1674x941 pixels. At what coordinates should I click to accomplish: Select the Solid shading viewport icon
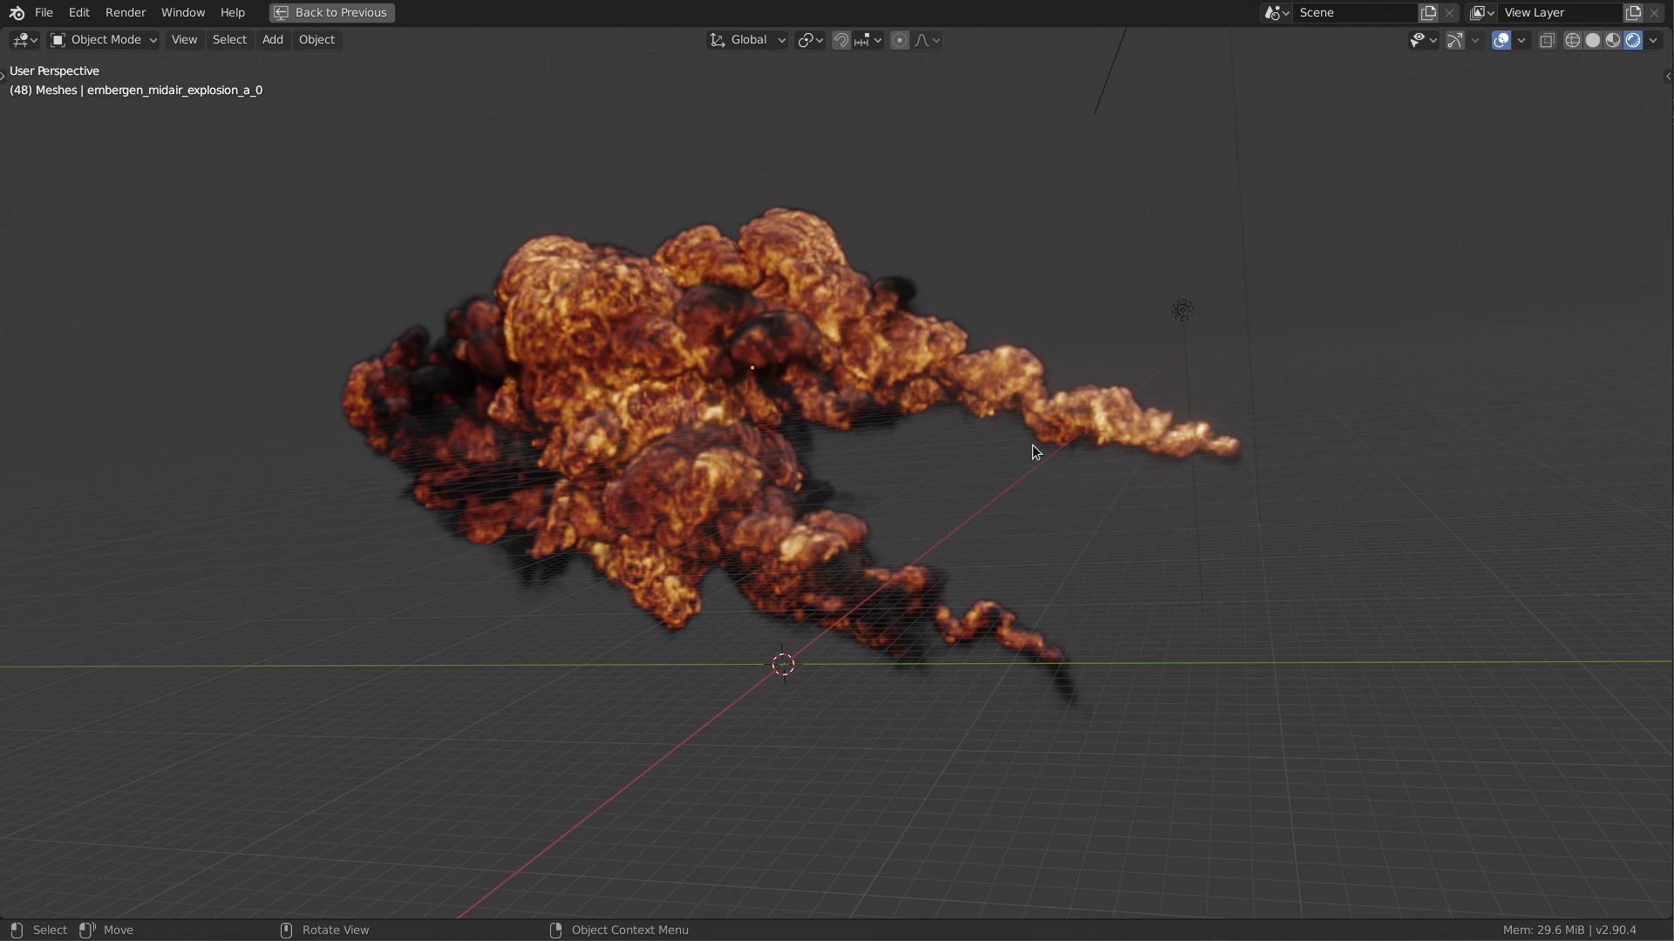pos(1592,39)
